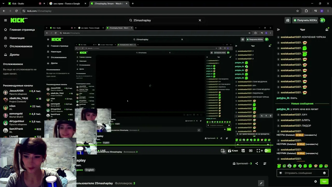The width and height of the screenshot is (332, 187).
Task: Open the creator dashboard icon beside Получить KICKs
Action: 288,20
